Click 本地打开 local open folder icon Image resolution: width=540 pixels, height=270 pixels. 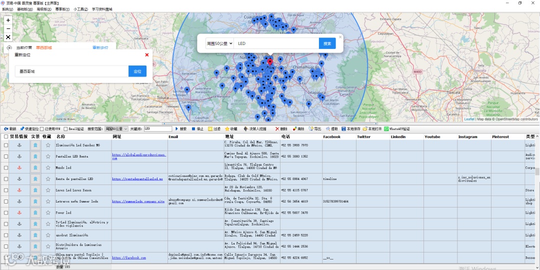tap(372, 129)
